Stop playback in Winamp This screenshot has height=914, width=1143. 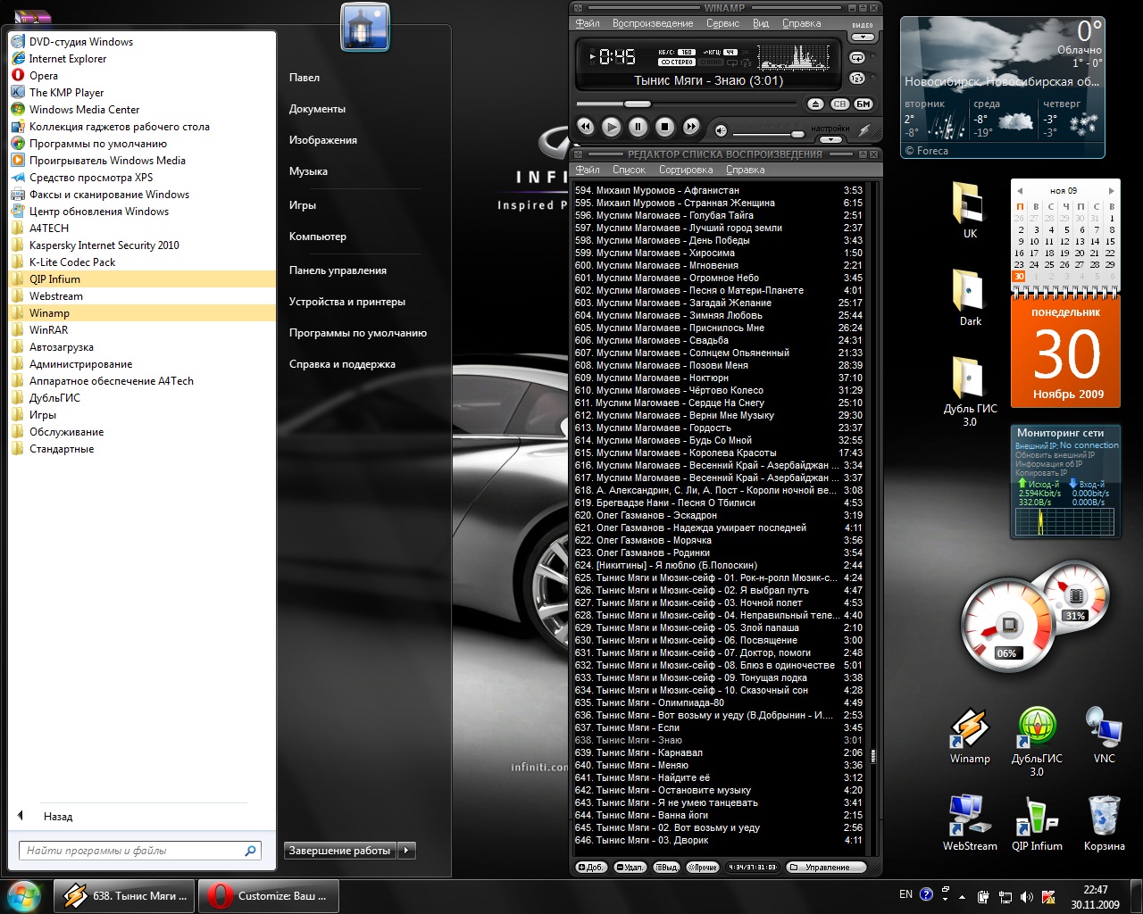coord(664,127)
